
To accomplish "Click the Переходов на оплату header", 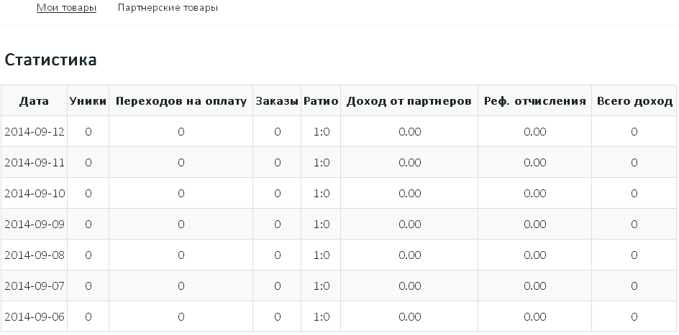I will pos(181,101).
